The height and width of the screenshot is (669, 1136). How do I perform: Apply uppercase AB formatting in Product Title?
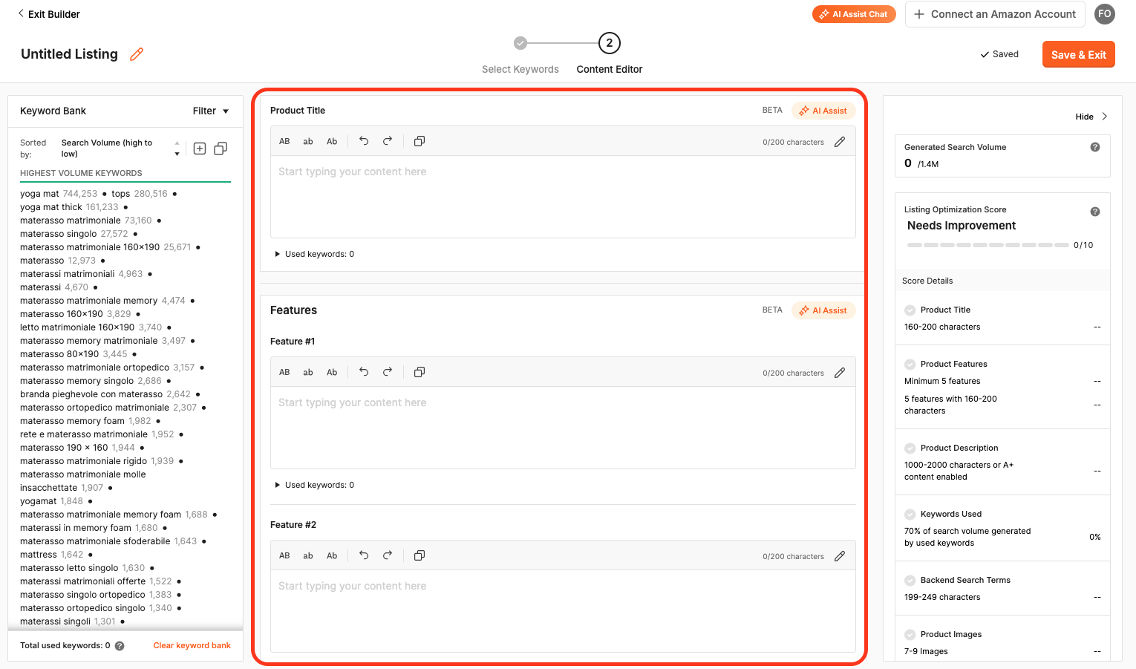point(284,141)
